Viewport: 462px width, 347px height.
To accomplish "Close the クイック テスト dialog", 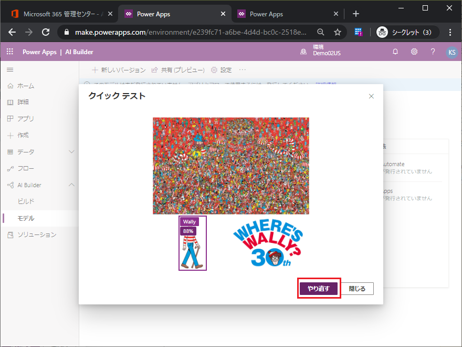I will [371, 96].
